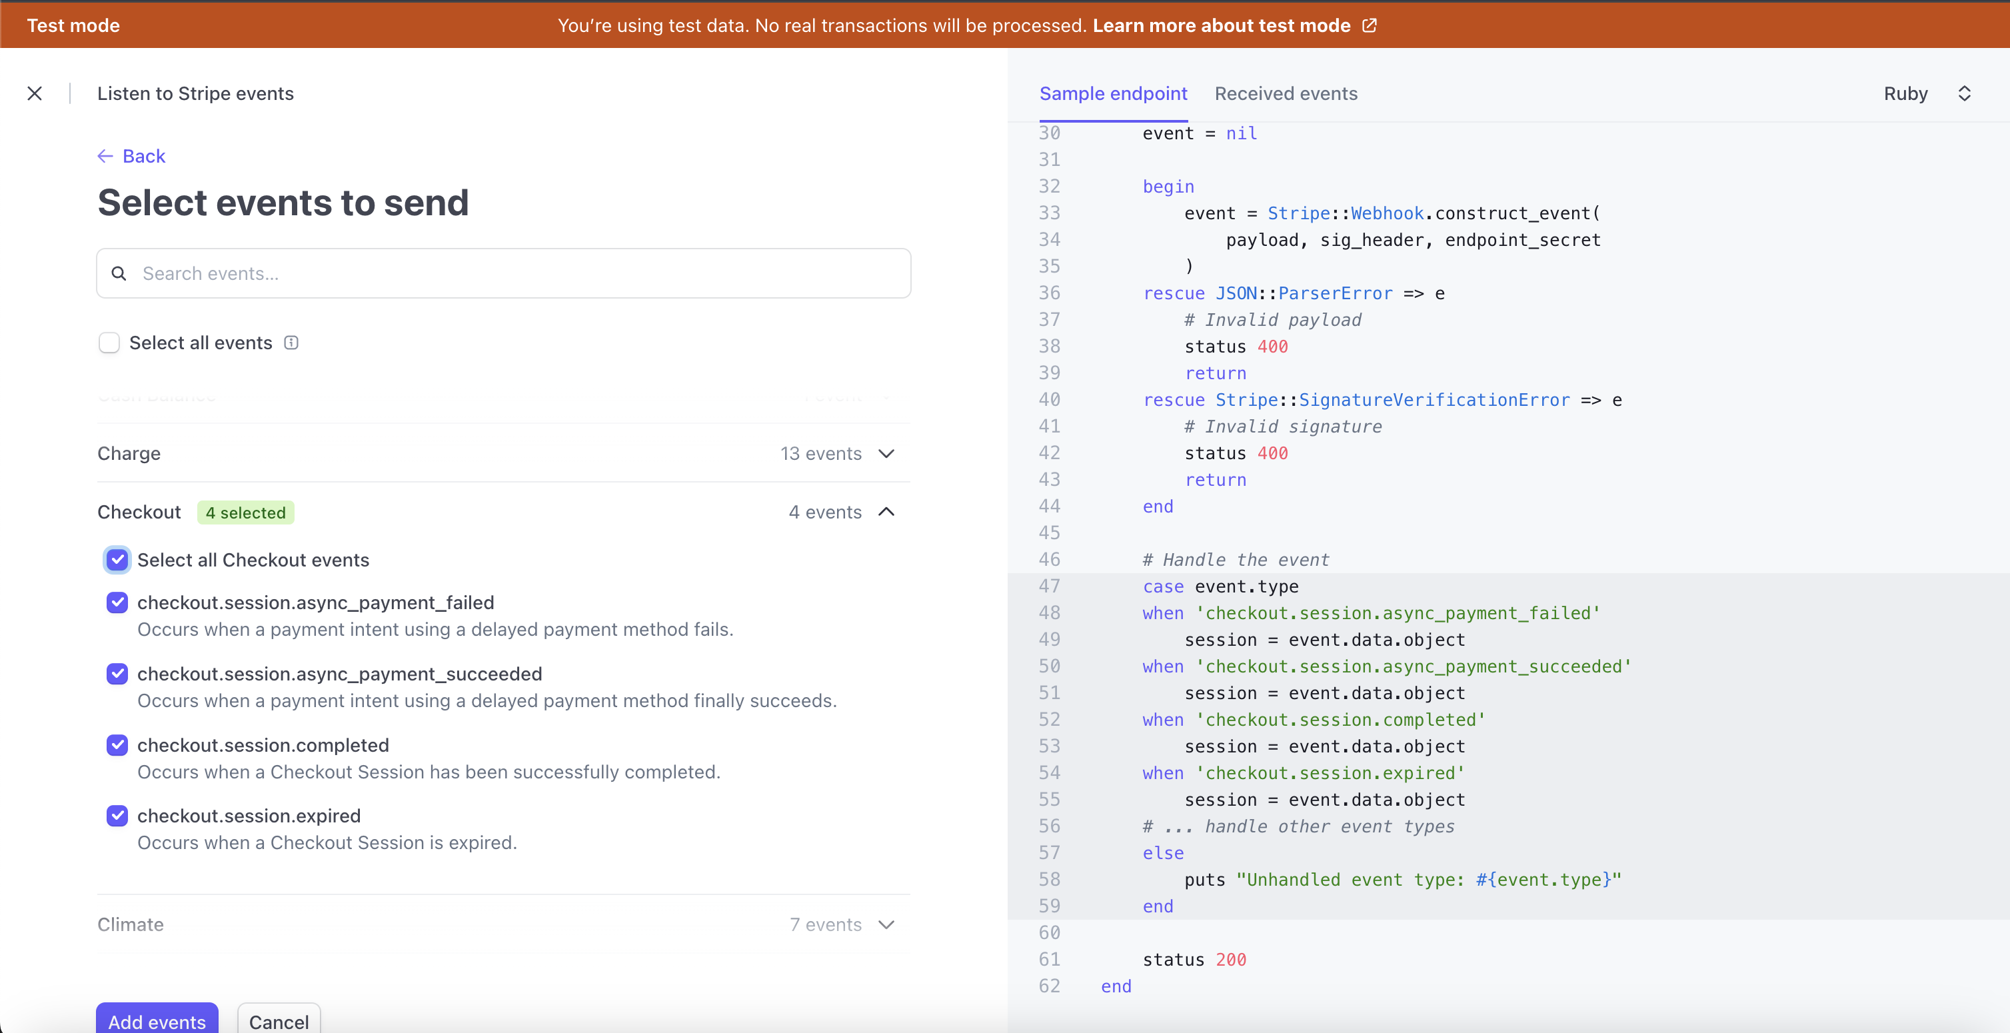Click the X close icon

[35, 93]
